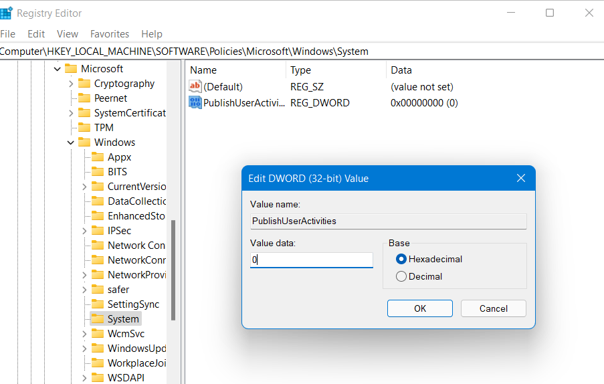Click the tree pane vertical scrollbar
Image resolution: width=604 pixels, height=384 pixels.
173,268
